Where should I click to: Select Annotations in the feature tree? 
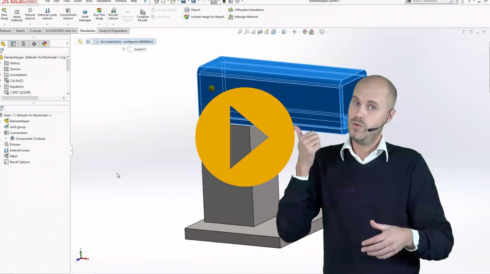click(18, 75)
